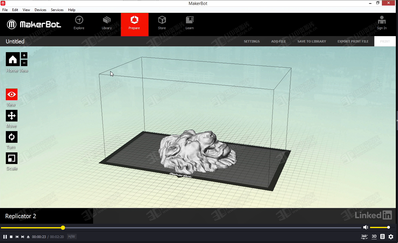Open the player playlist icon

[x=382, y=237]
